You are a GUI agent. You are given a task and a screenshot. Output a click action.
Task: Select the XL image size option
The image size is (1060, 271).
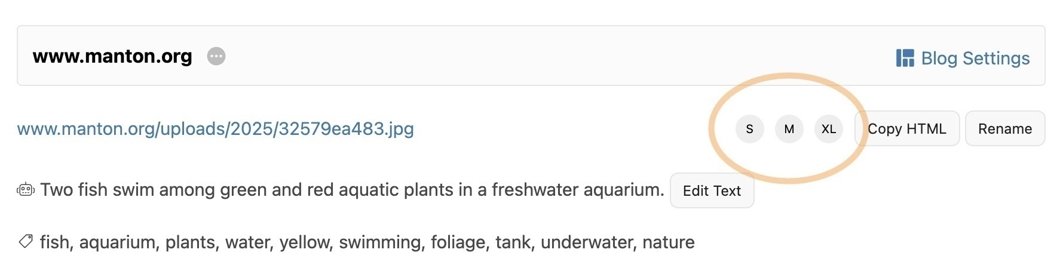point(828,129)
